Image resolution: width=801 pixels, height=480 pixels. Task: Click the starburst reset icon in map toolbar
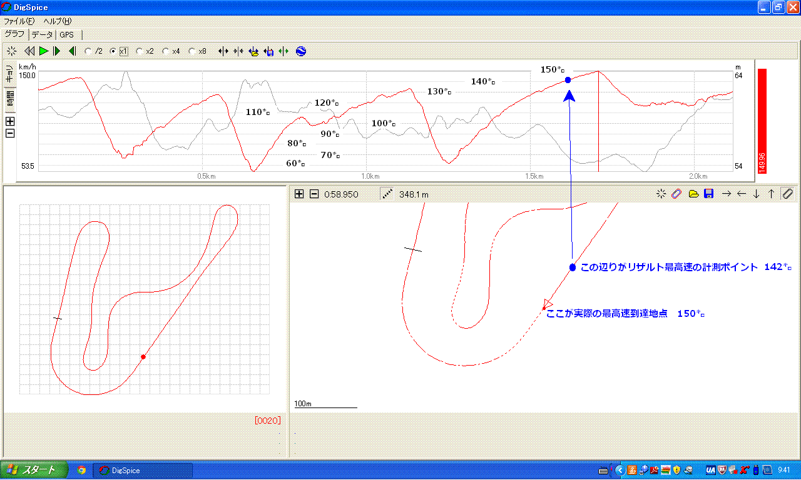click(661, 194)
